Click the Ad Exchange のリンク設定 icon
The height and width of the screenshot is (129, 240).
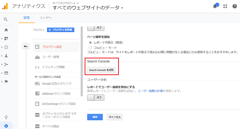coord(37,104)
